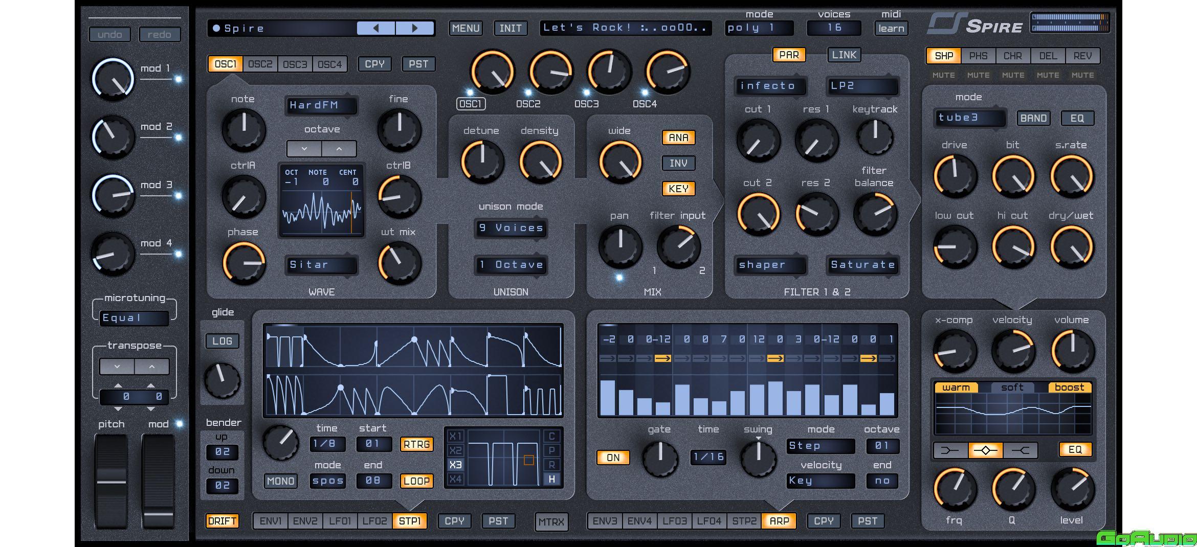Select the C step curve option

[x=551, y=436]
